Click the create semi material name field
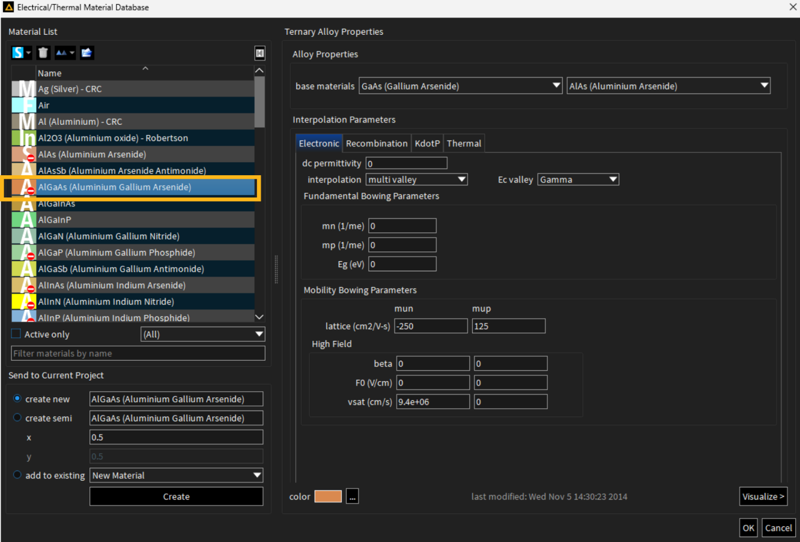This screenshot has height=542, width=800. point(177,418)
